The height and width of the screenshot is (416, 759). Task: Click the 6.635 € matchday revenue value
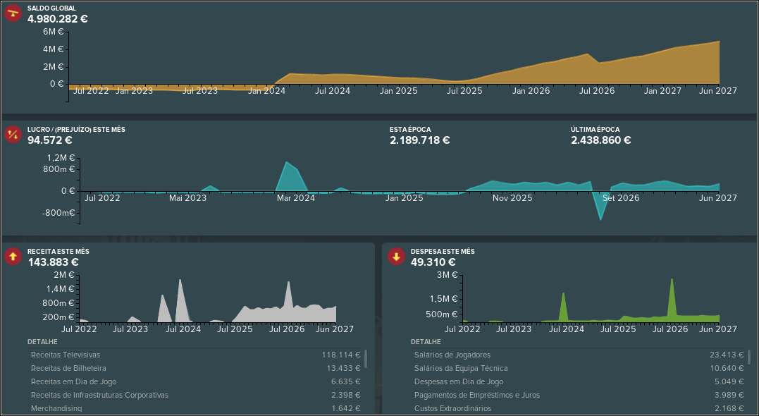pos(346,381)
